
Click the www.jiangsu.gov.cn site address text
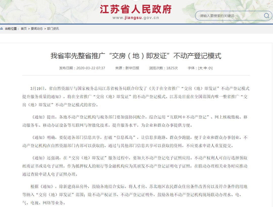[136, 18]
